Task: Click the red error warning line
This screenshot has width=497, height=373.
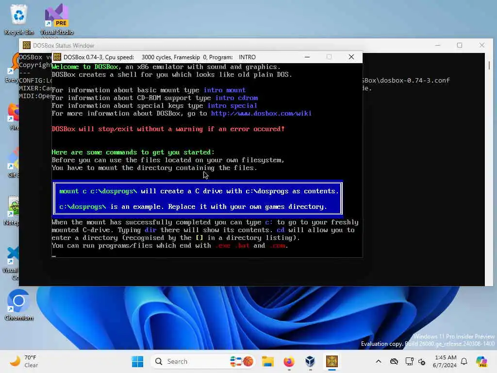Action: coord(168,129)
